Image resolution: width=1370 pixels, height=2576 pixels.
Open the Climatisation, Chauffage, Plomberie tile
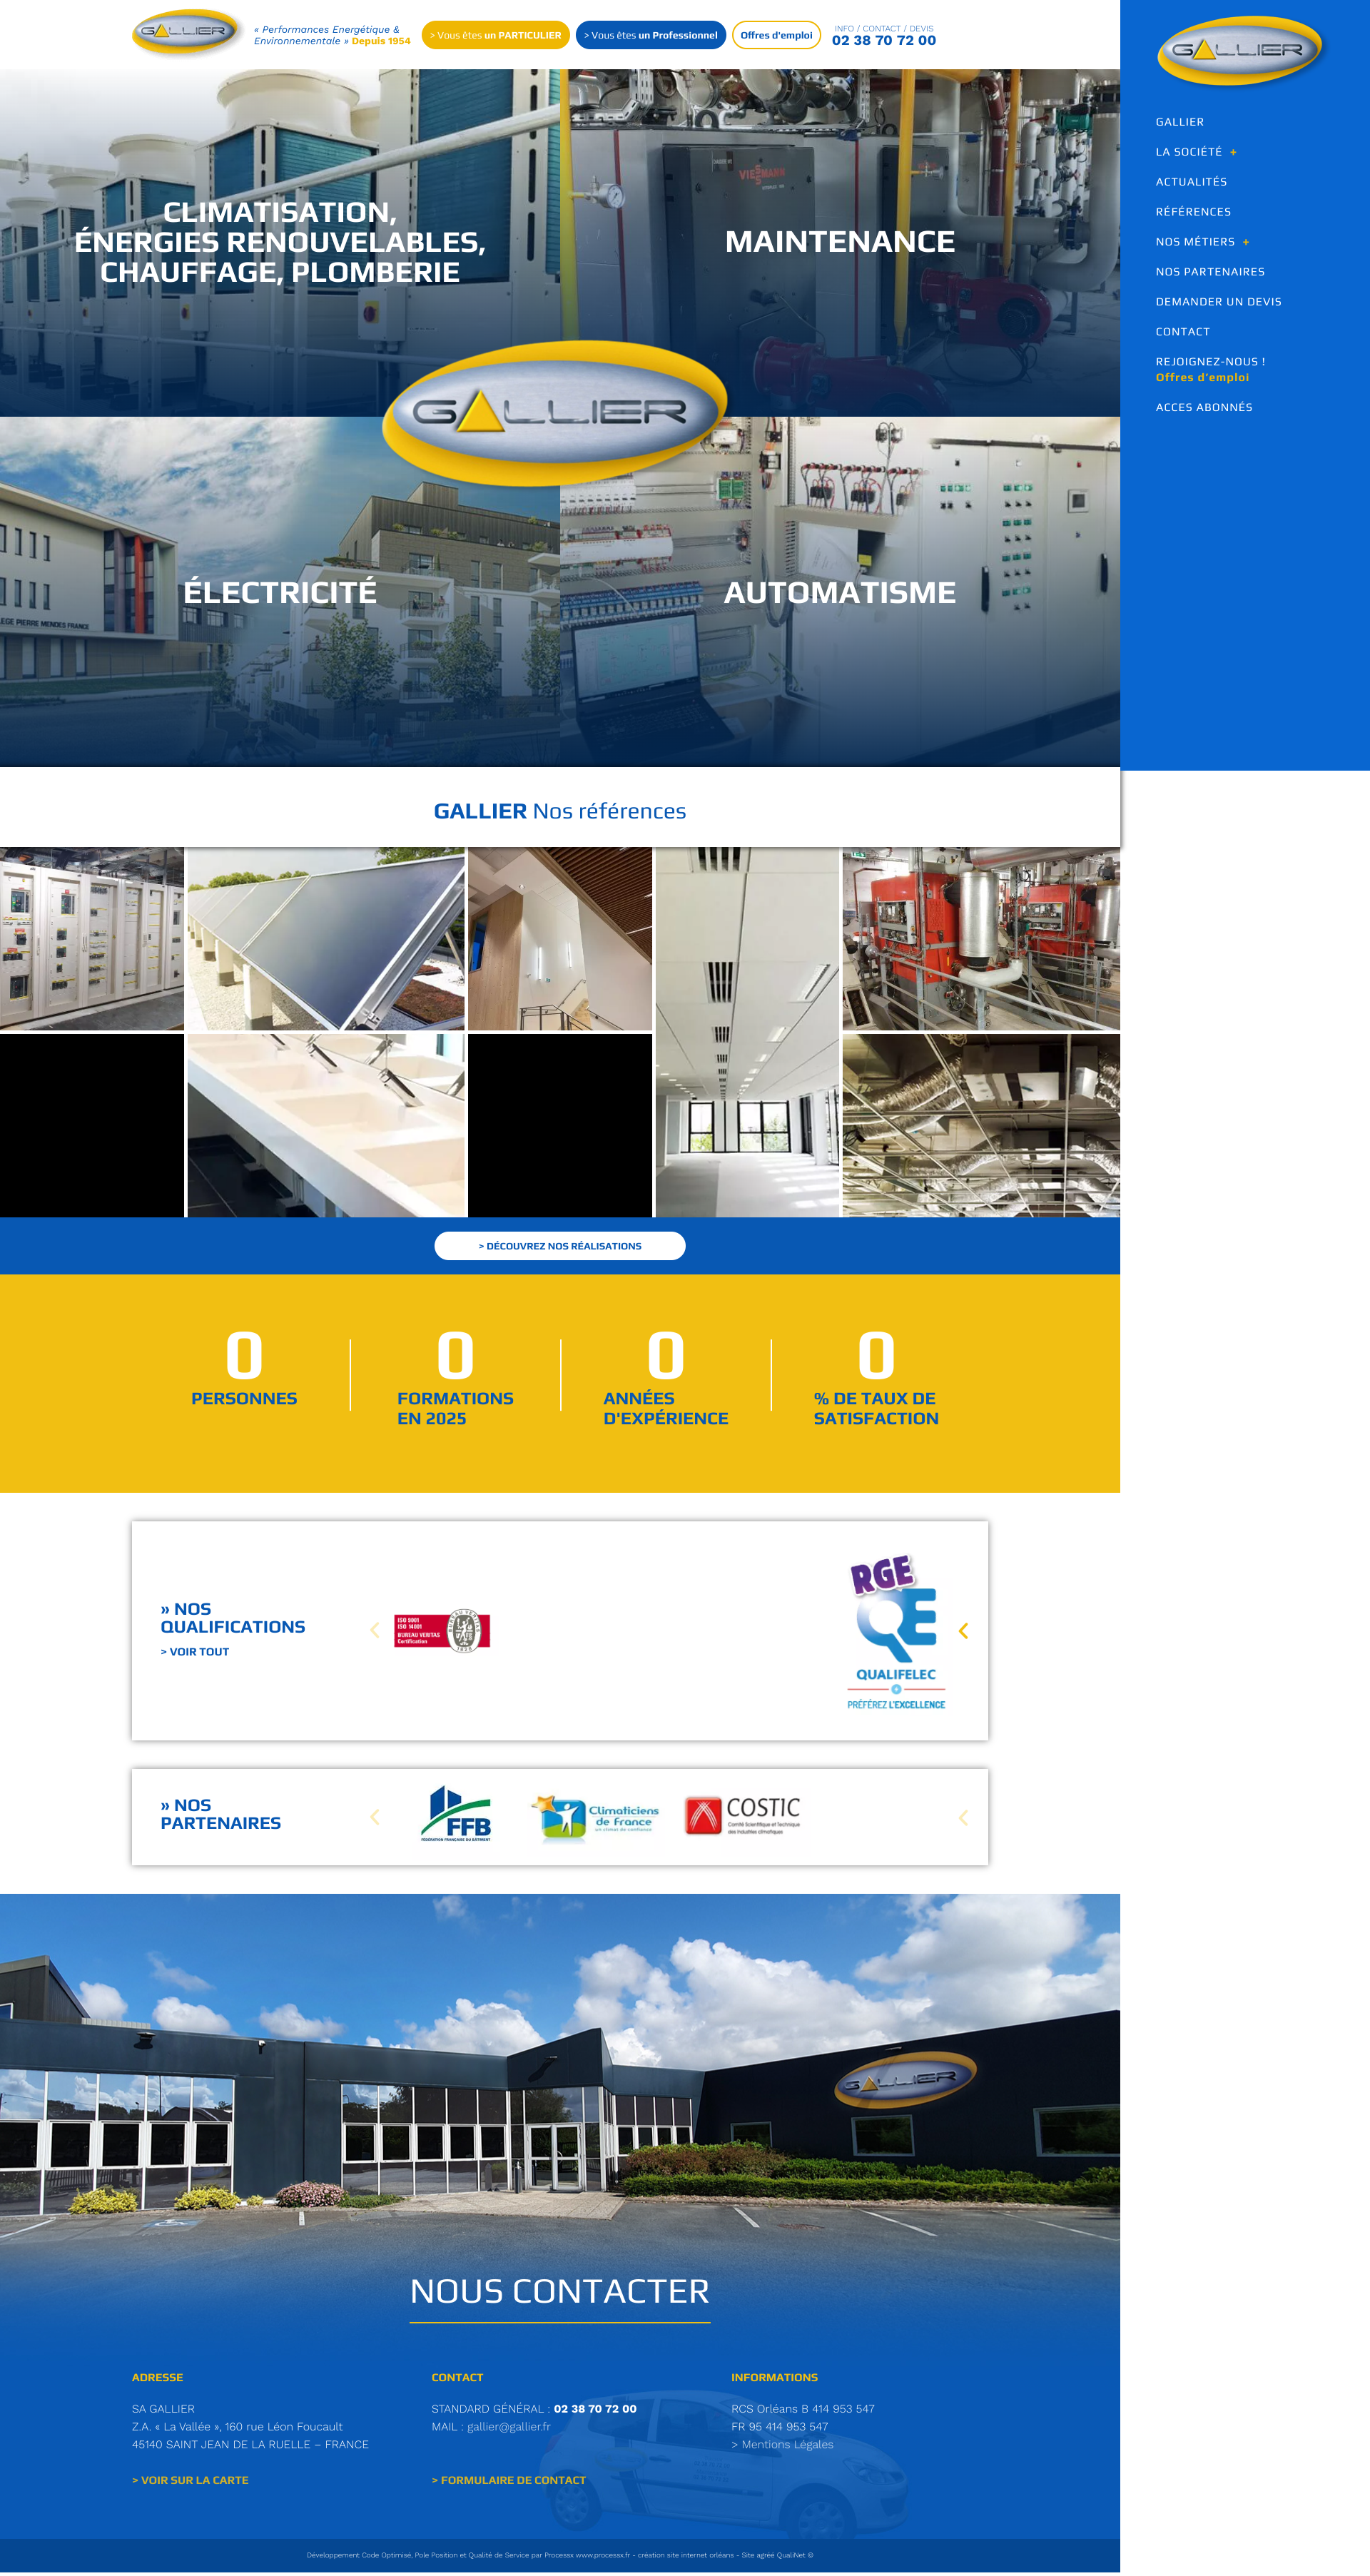tap(280, 242)
